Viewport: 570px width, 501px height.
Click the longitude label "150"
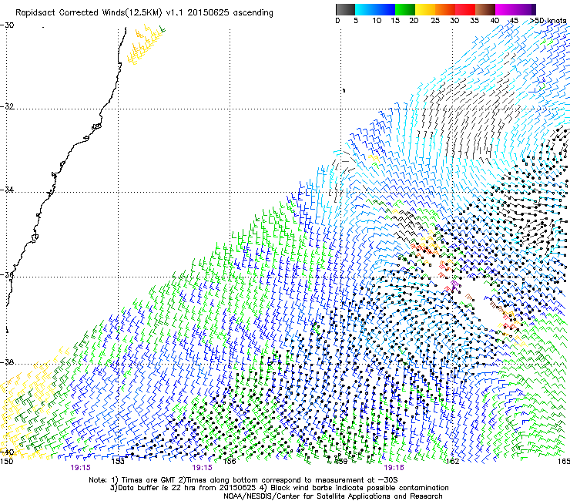click(6, 462)
